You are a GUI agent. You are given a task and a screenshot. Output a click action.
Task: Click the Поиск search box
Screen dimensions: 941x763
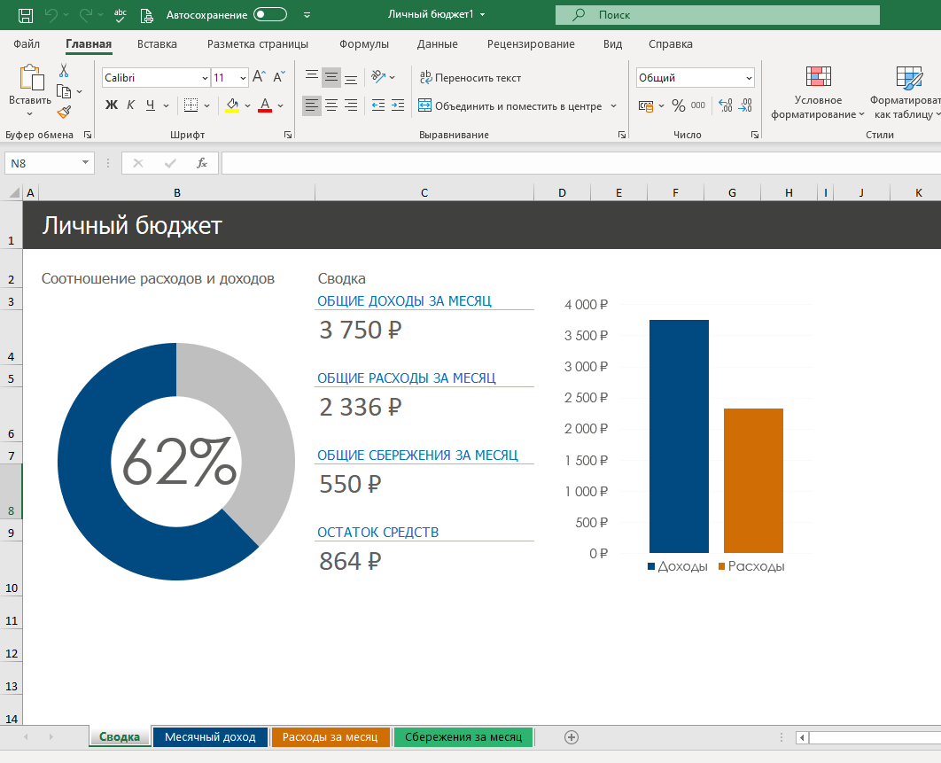point(717,15)
